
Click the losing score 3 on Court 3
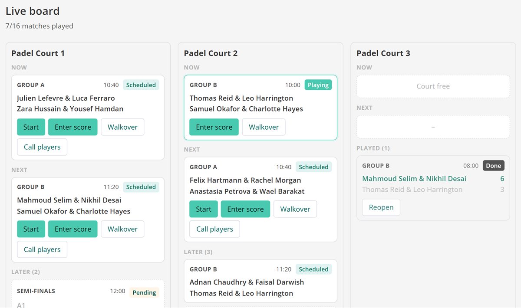(502, 190)
